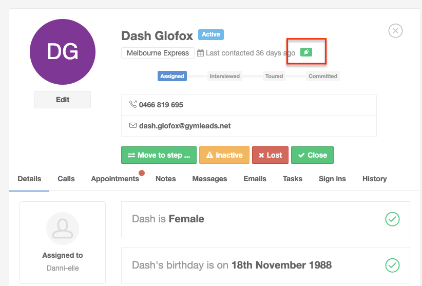Click the red Lost button

[x=270, y=155]
